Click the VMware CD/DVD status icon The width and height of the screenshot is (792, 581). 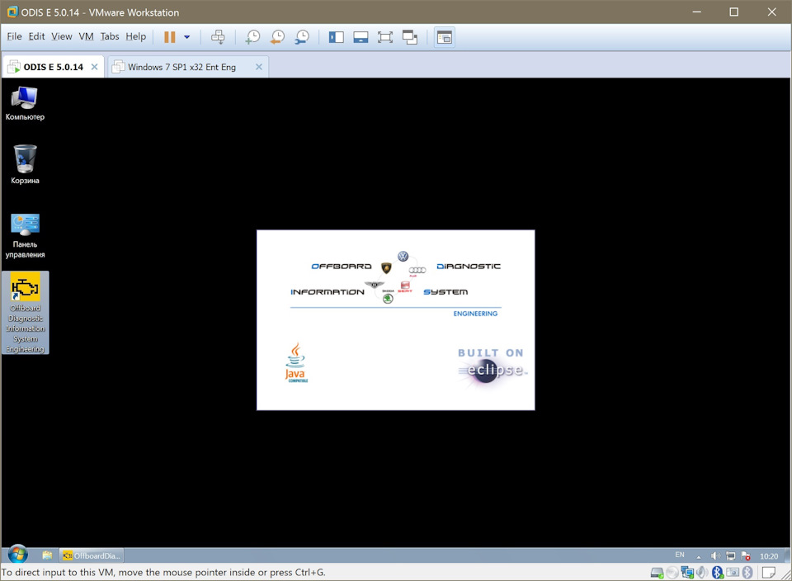pyautogui.click(x=672, y=573)
